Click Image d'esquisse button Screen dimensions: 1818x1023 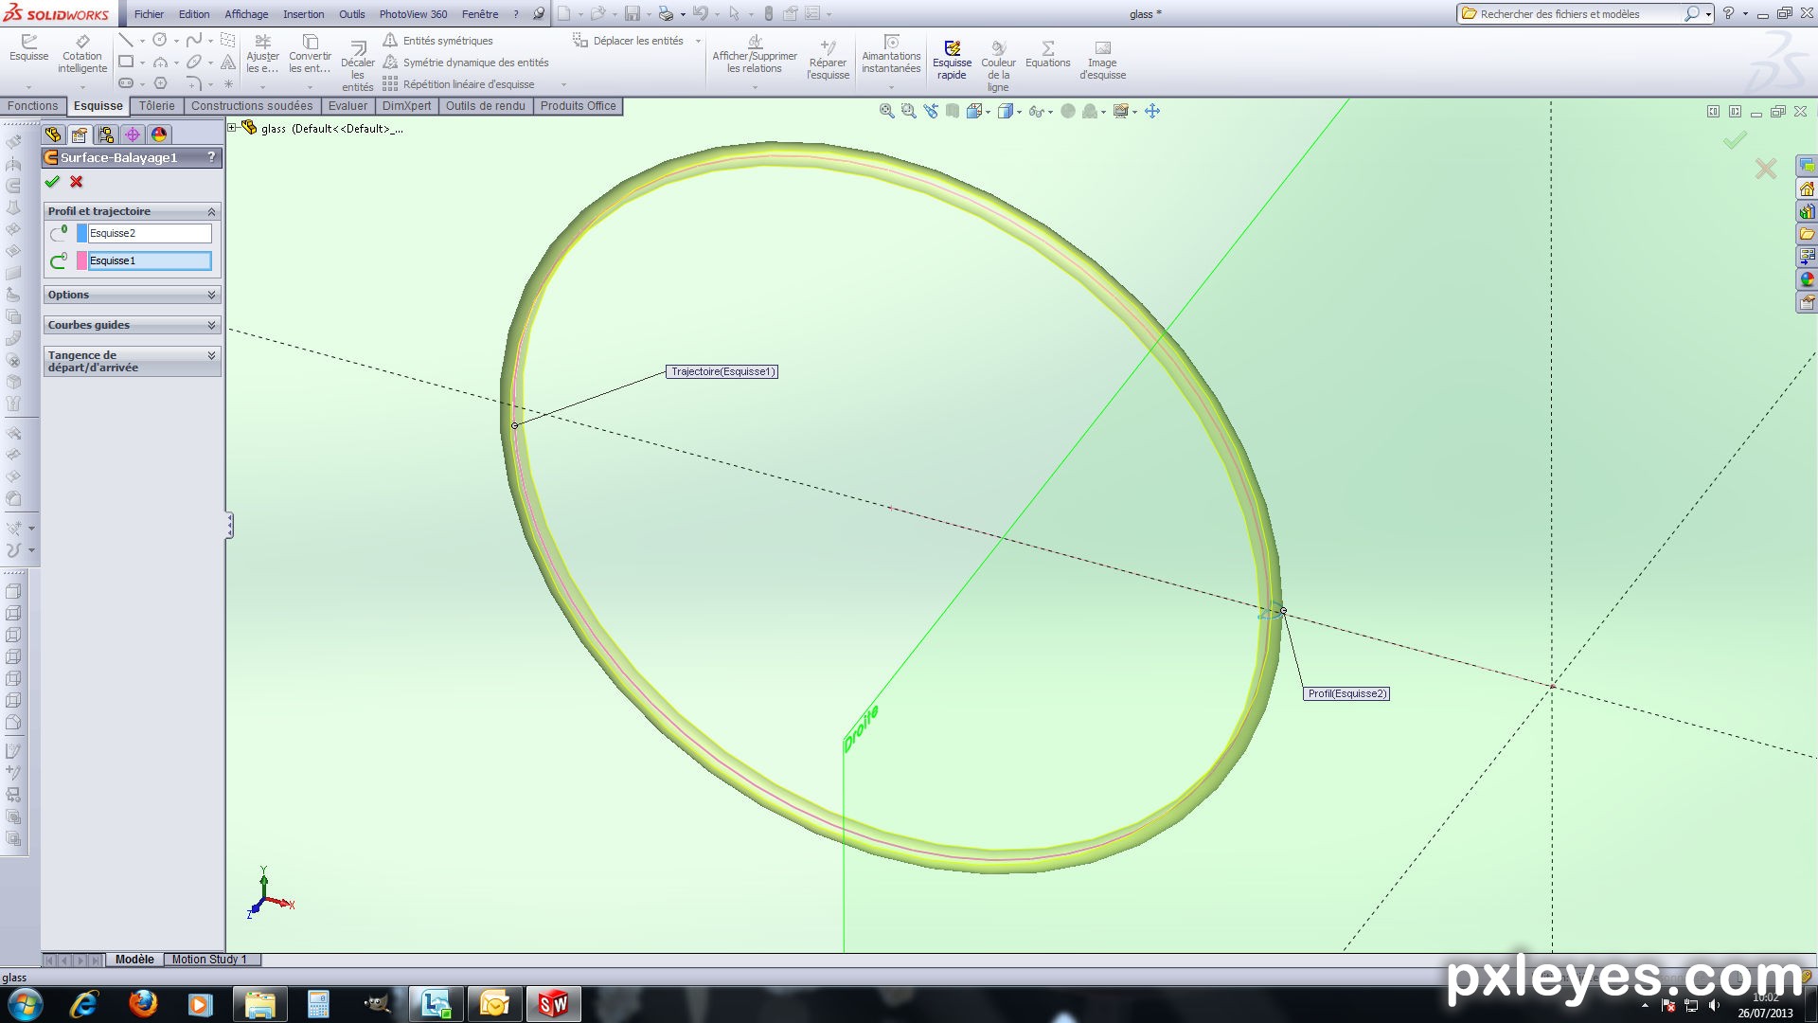(1102, 60)
